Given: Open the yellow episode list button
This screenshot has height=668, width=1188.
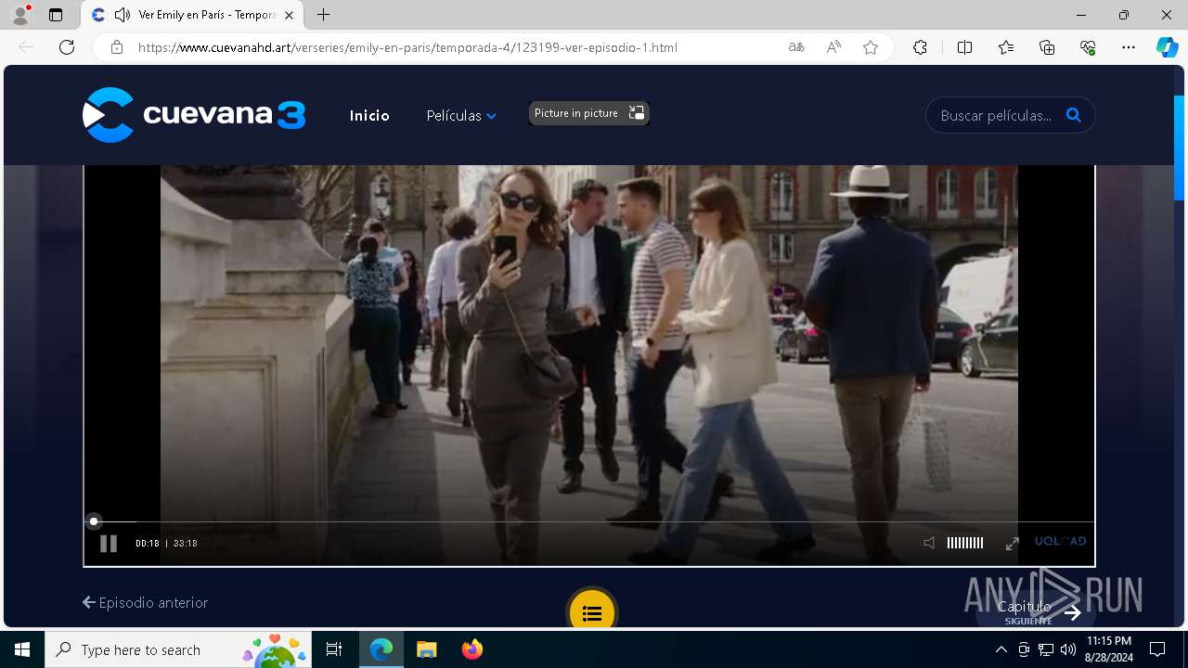Looking at the screenshot, I should click(592, 613).
